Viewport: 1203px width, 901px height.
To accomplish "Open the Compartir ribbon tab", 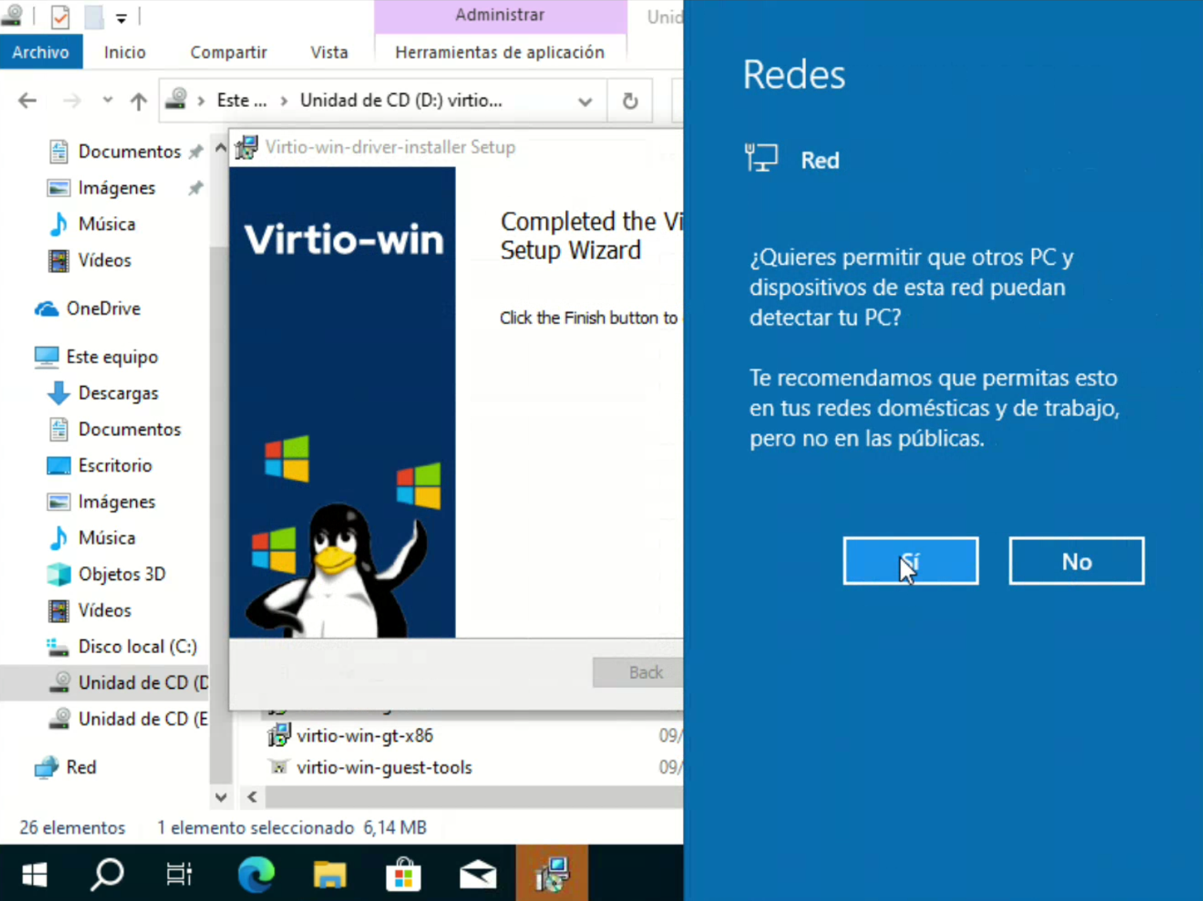I will [x=228, y=52].
